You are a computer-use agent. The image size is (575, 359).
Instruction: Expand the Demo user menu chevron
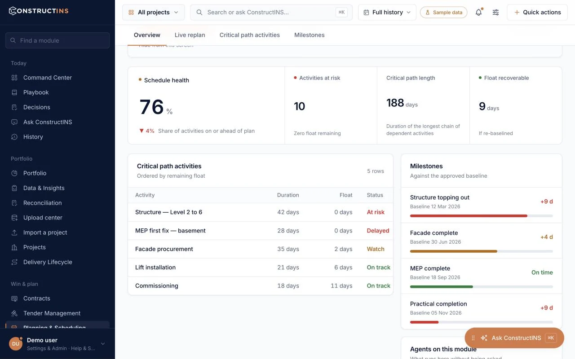click(103, 344)
